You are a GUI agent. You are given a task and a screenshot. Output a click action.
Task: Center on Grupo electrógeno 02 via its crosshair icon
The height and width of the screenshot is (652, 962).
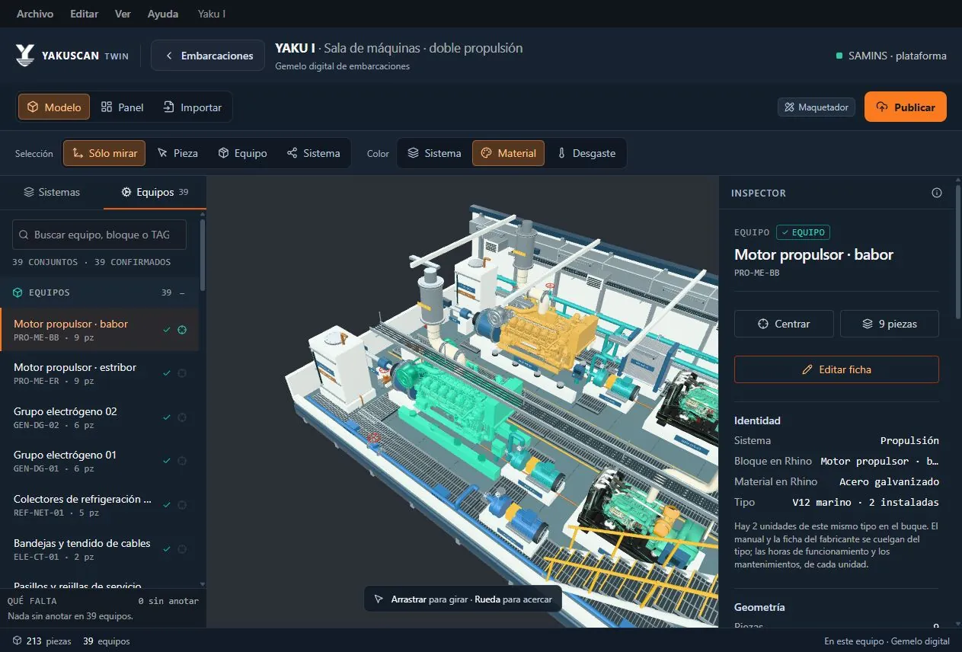tap(182, 417)
